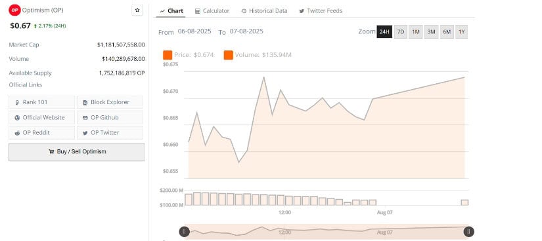Click the left range slider handle

coord(184,232)
